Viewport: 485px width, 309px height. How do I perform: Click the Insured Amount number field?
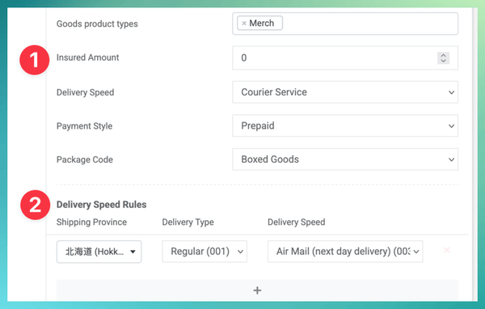pos(345,58)
